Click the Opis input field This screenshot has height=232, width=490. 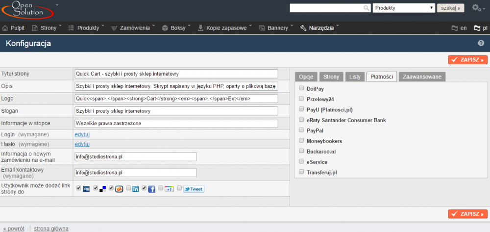pos(176,86)
